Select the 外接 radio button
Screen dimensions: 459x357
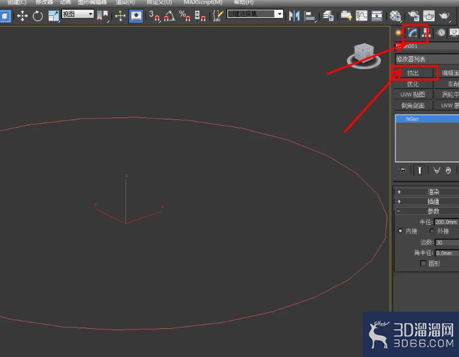point(431,231)
